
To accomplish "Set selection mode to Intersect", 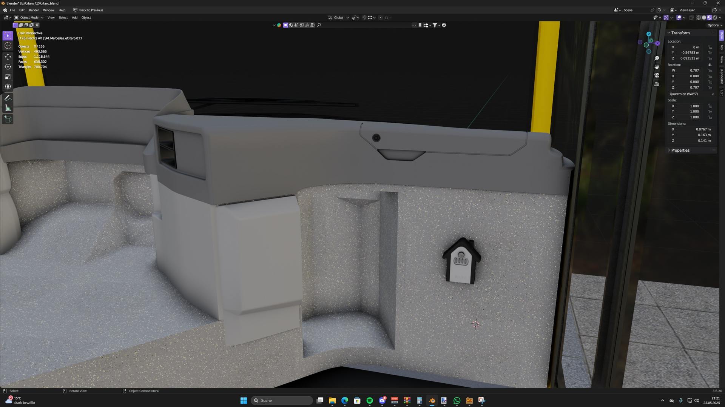I will point(37,25).
